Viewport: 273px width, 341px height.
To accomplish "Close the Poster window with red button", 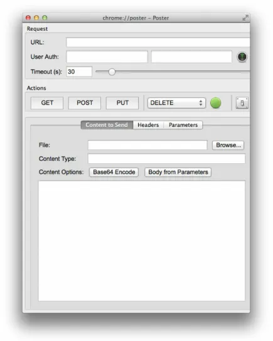I will pyautogui.click(x=28, y=18).
